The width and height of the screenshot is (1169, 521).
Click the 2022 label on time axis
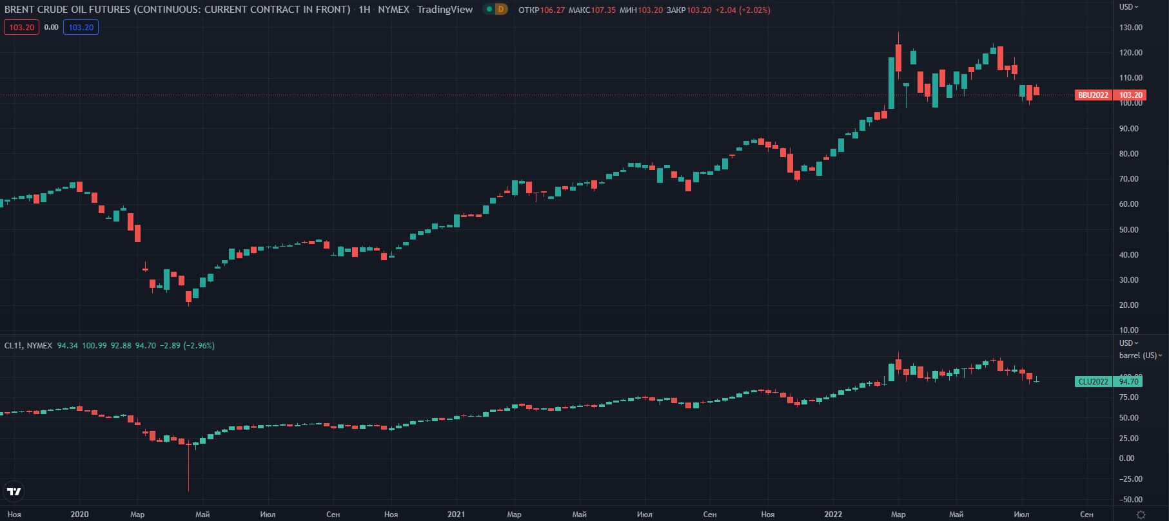coord(833,514)
